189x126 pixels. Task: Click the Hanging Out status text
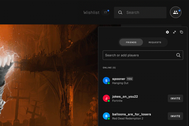(x=120, y=83)
